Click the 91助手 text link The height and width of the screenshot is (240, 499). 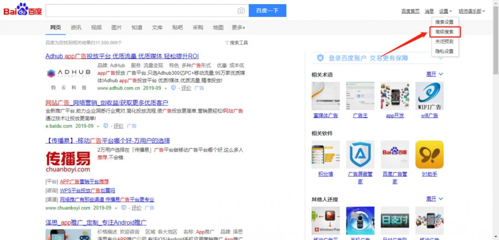tap(429, 174)
